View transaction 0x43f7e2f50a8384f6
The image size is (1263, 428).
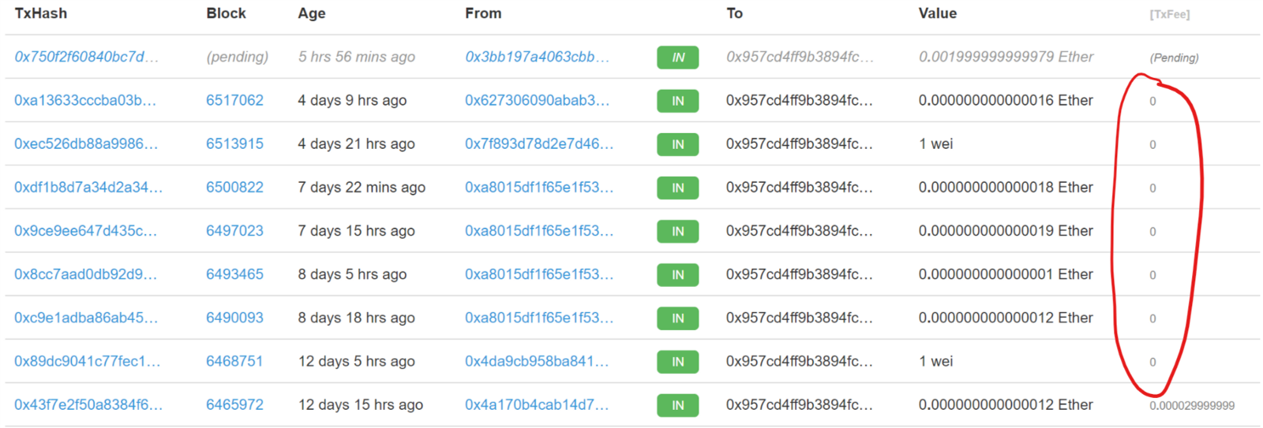[88, 404]
